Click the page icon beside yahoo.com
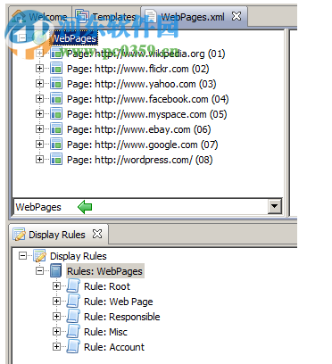Viewport: 332px width, 364px height. tap(56, 84)
